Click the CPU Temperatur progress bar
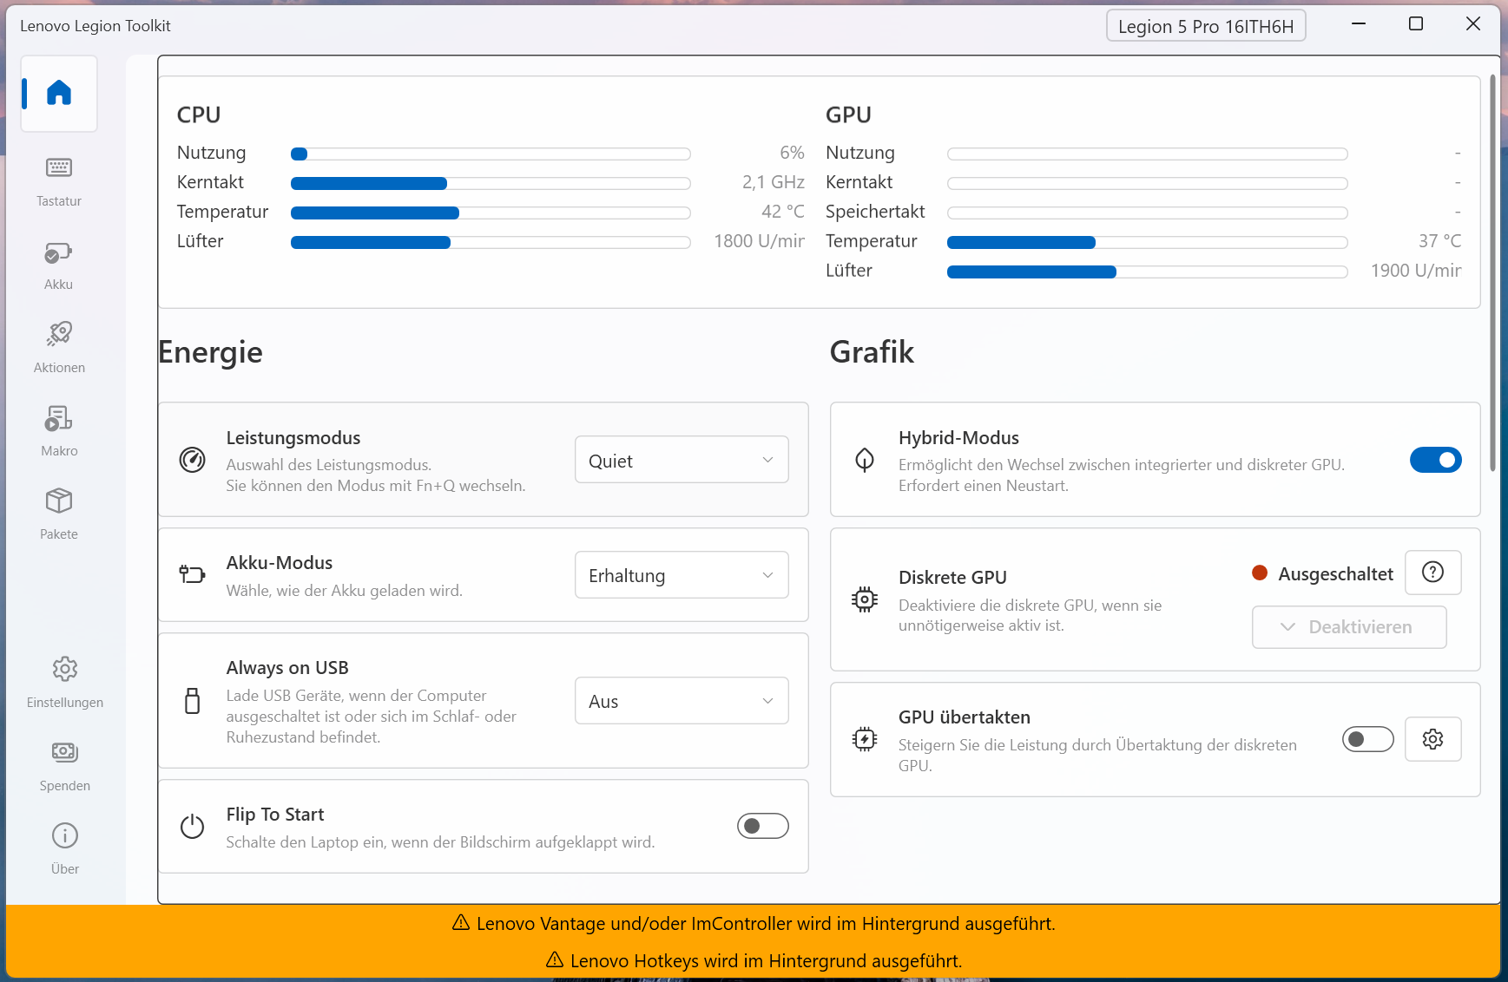Image resolution: width=1508 pixels, height=982 pixels. [x=491, y=213]
